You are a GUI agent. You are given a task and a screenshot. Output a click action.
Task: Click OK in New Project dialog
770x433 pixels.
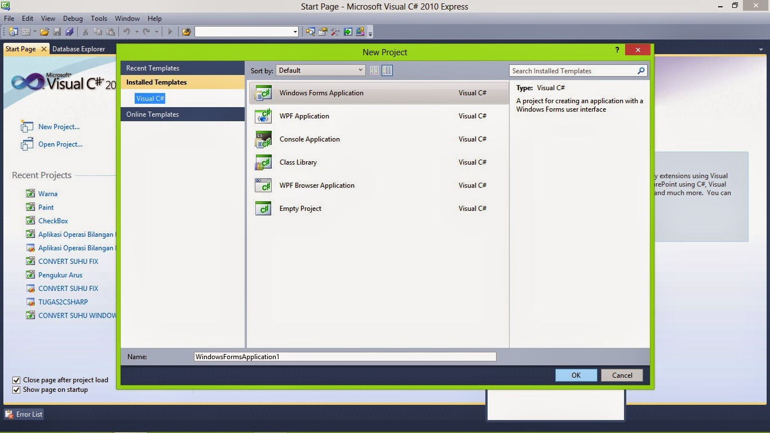[x=576, y=375]
